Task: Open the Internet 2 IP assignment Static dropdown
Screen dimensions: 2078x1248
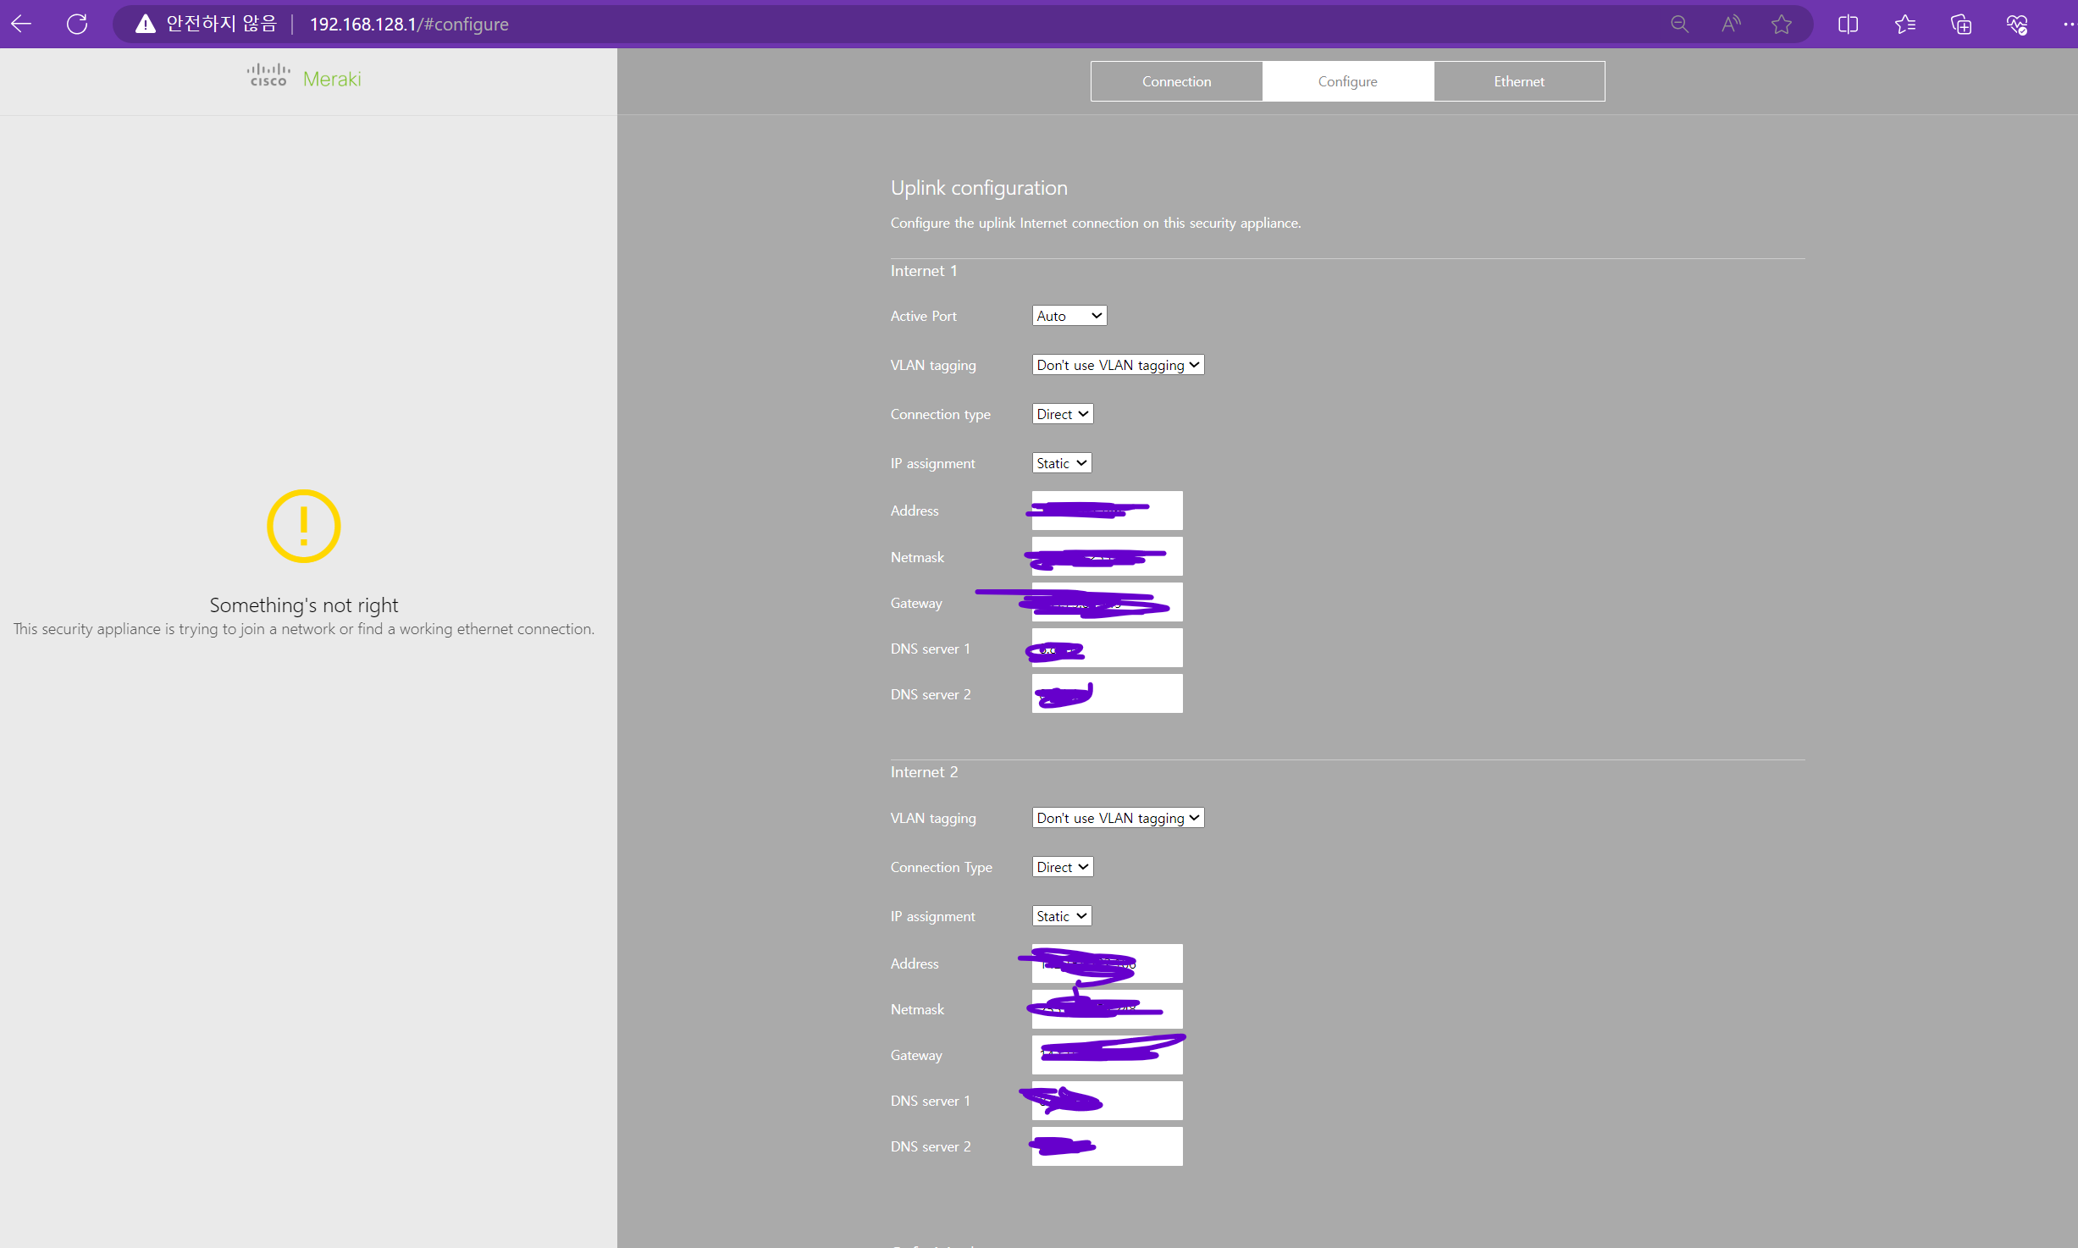Action: pos(1060,915)
